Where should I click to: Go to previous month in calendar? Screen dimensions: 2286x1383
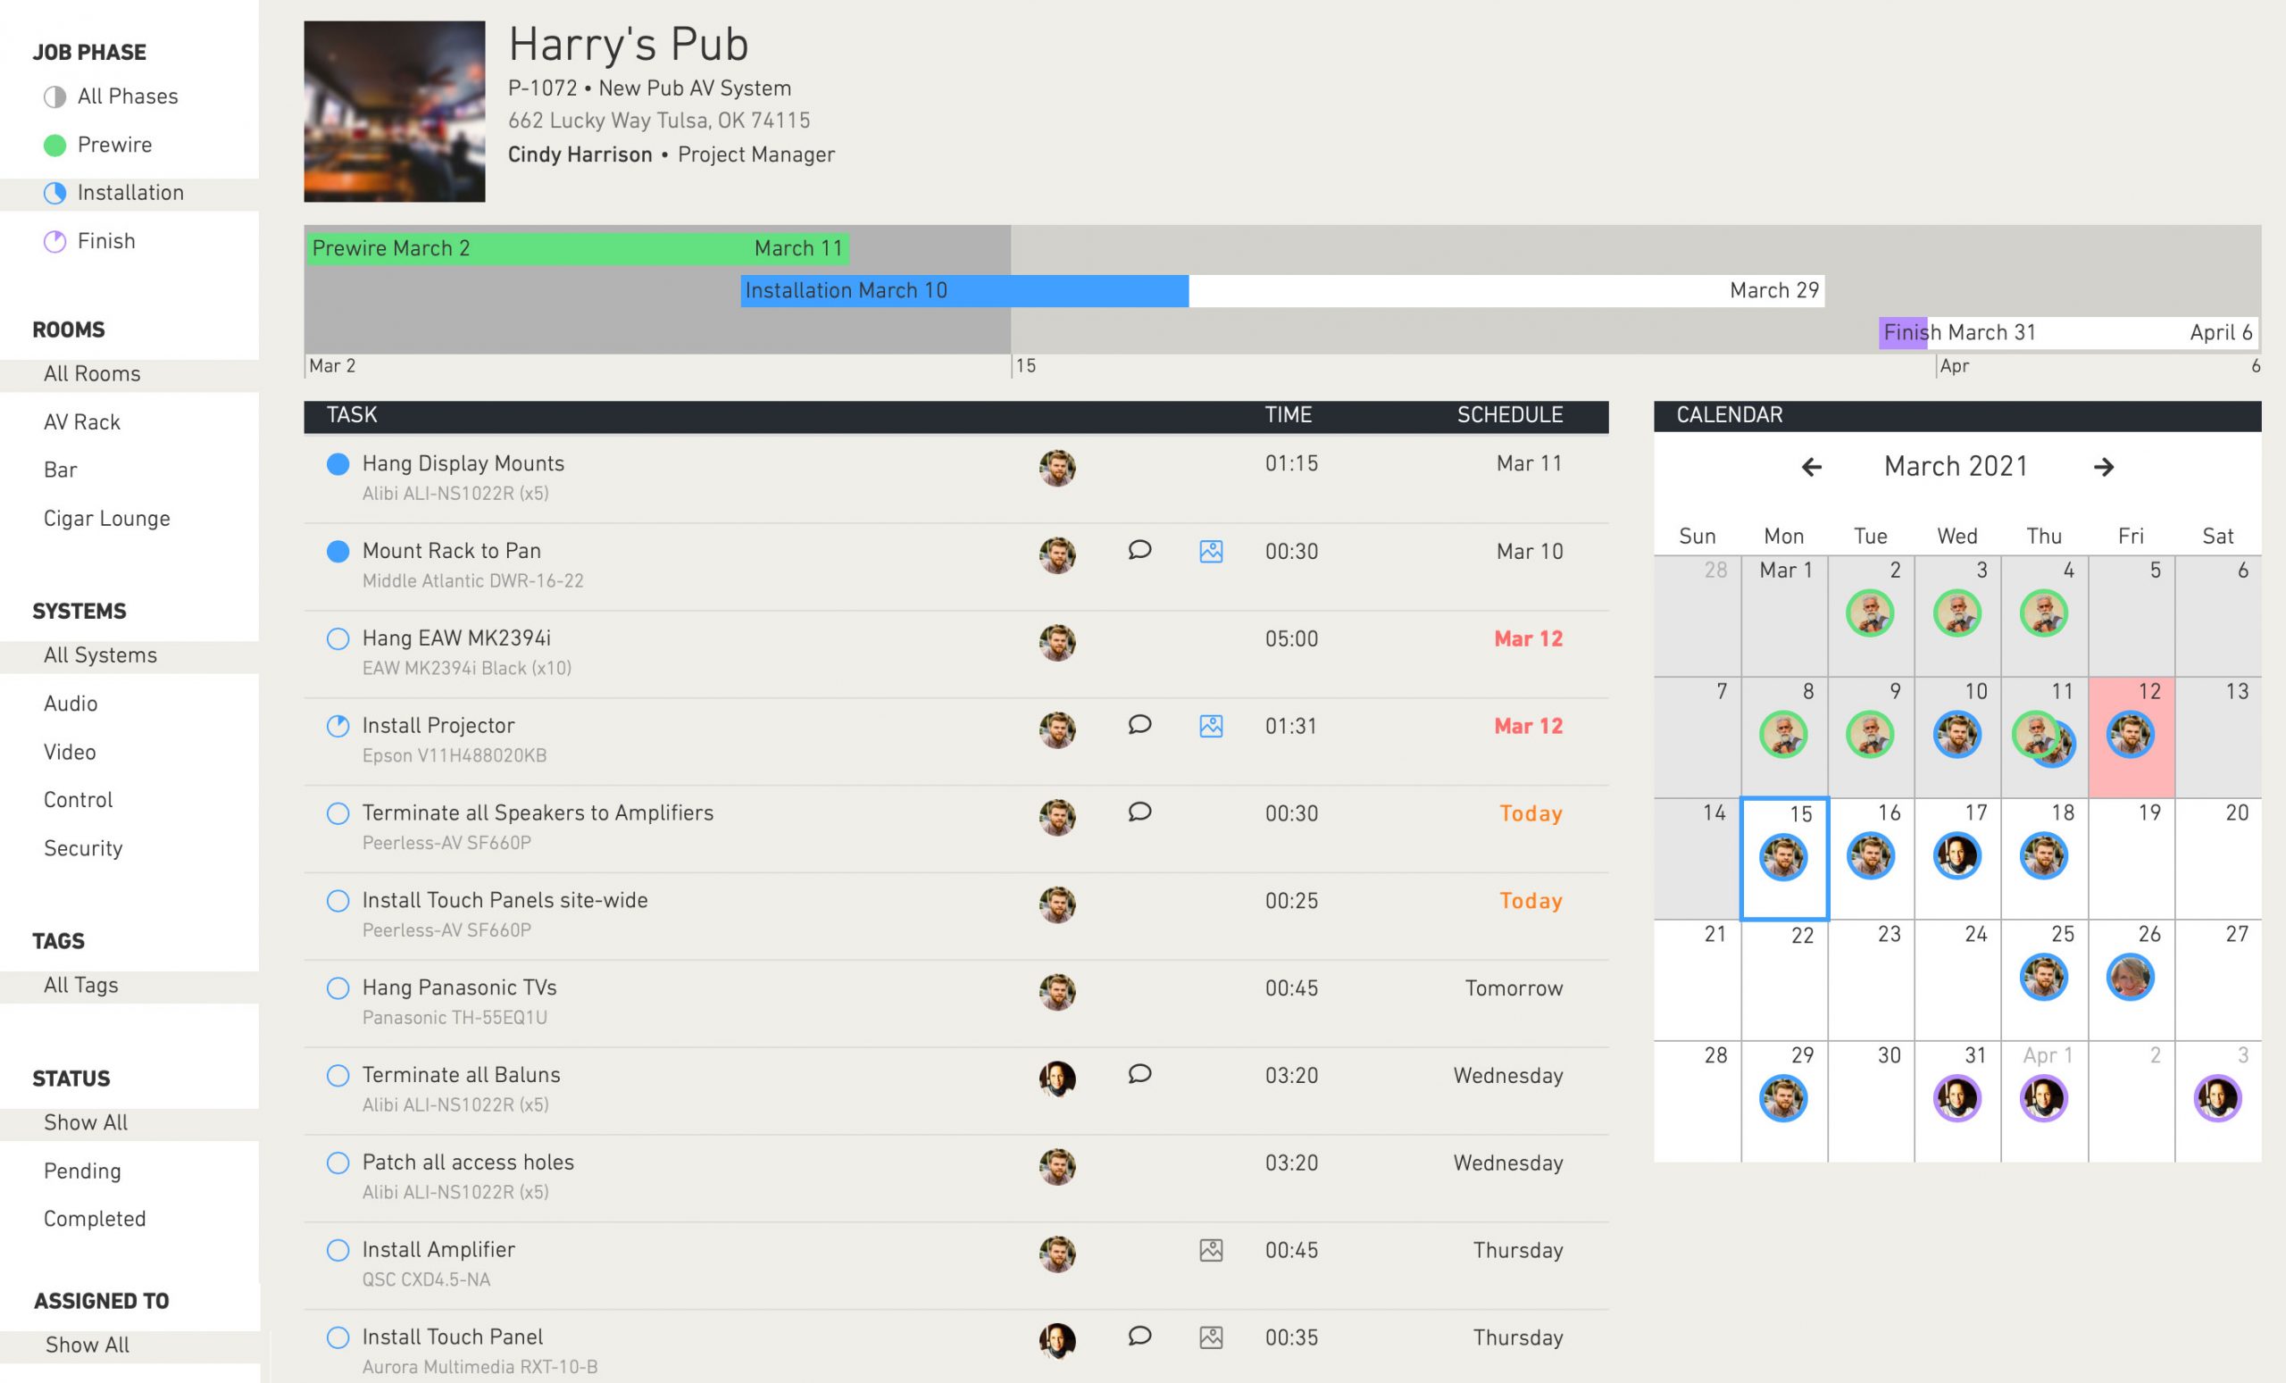tap(1811, 467)
